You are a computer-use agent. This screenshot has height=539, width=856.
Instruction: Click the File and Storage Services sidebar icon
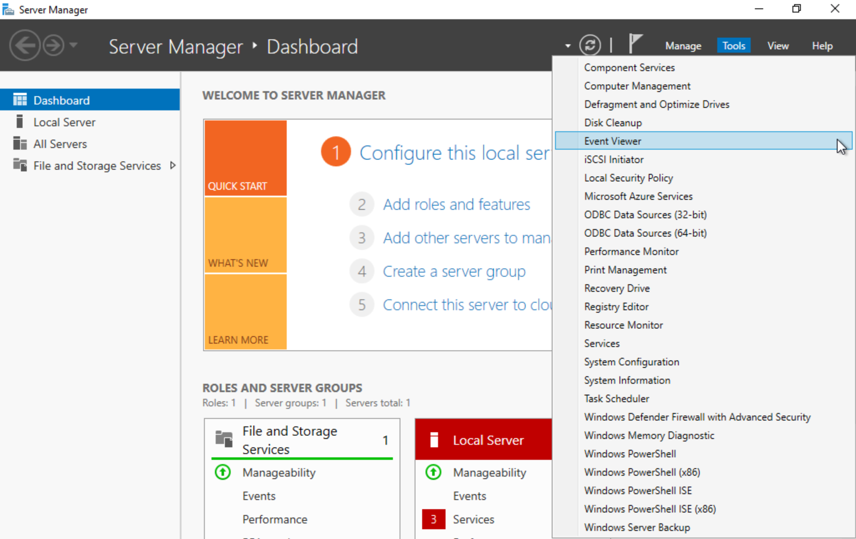point(20,165)
